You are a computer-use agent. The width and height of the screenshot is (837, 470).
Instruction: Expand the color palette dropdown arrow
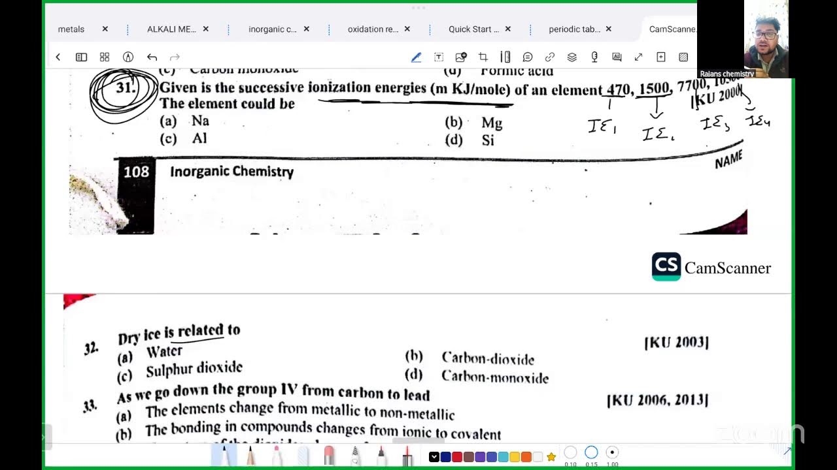click(x=434, y=457)
